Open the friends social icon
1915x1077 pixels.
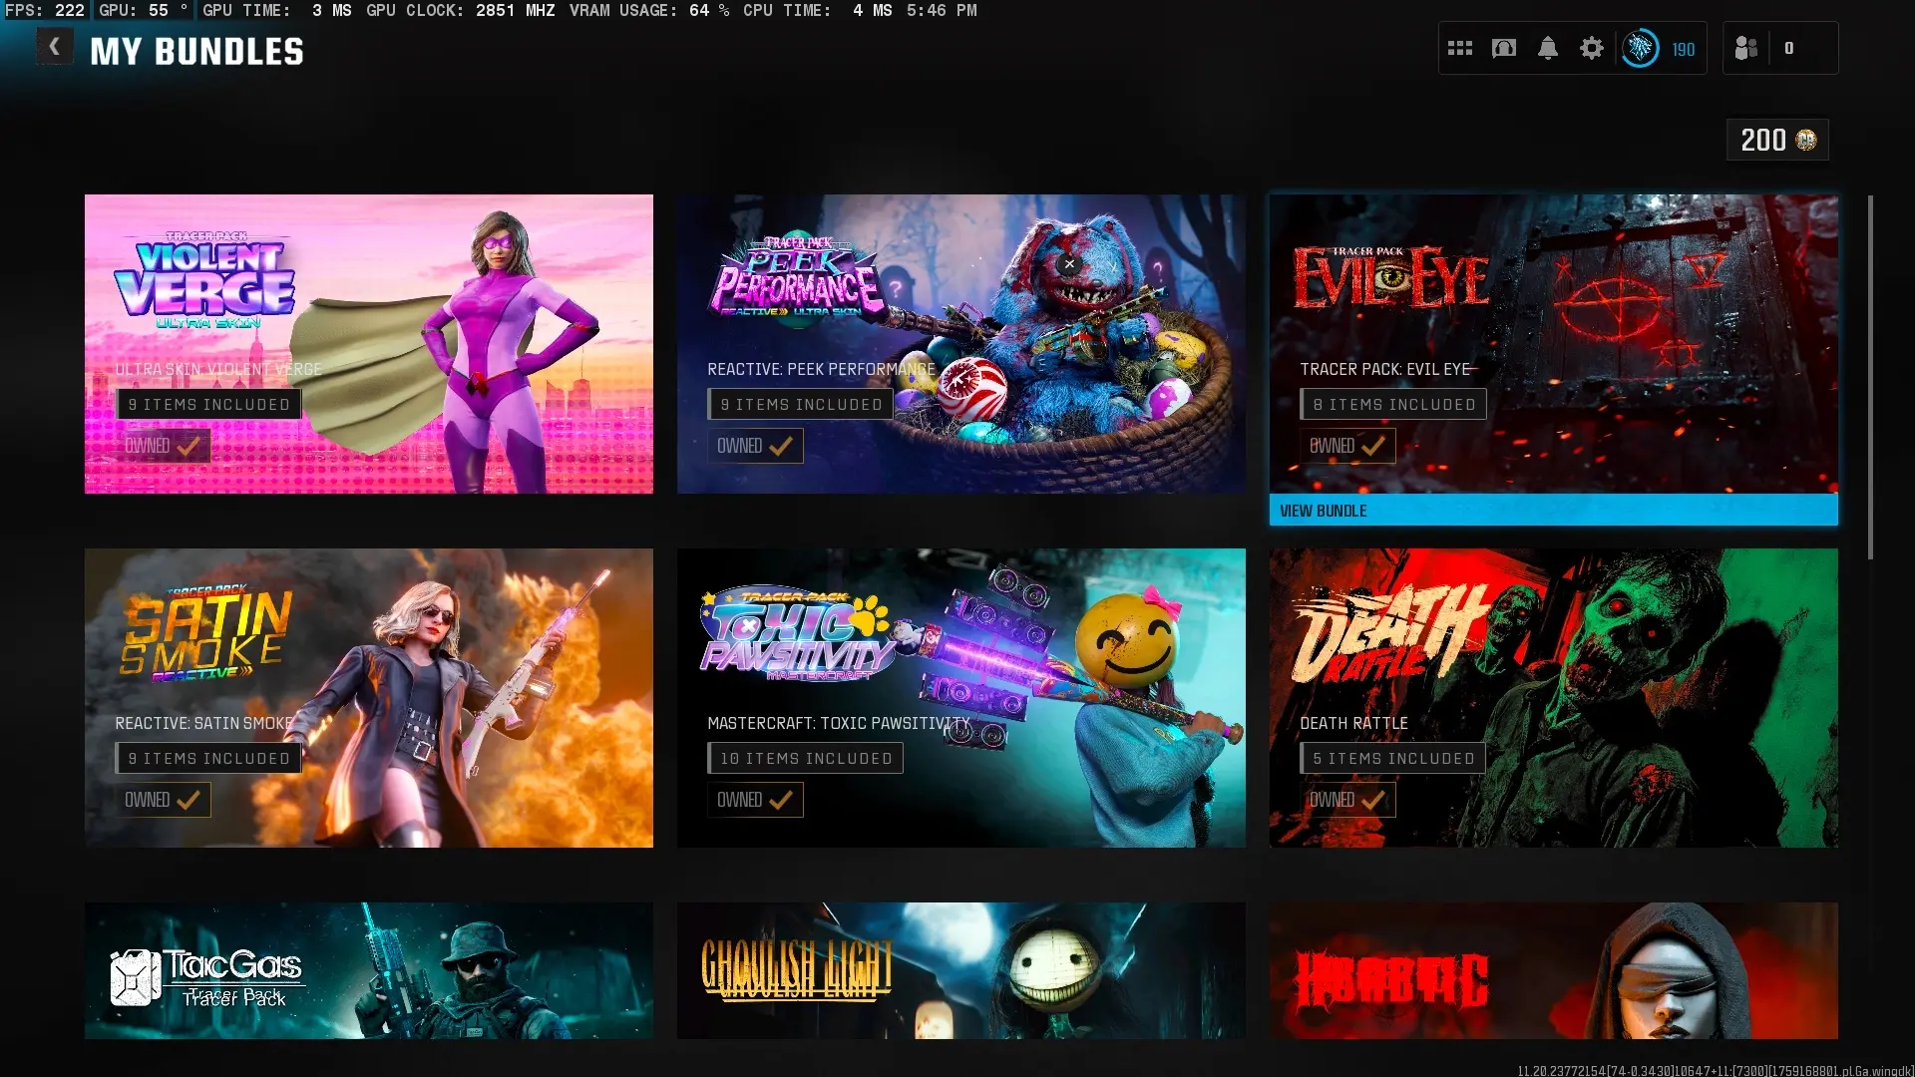(x=1745, y=48)
